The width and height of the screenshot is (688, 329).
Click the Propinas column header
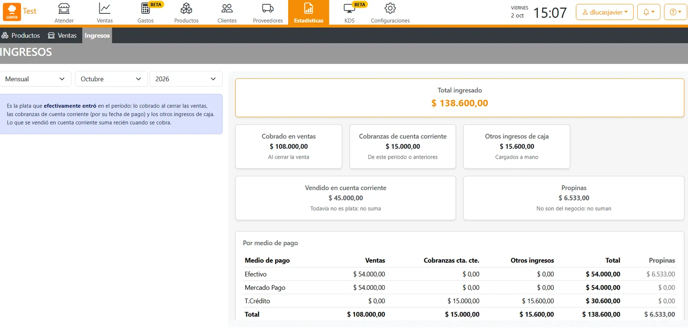coord(662,260)
